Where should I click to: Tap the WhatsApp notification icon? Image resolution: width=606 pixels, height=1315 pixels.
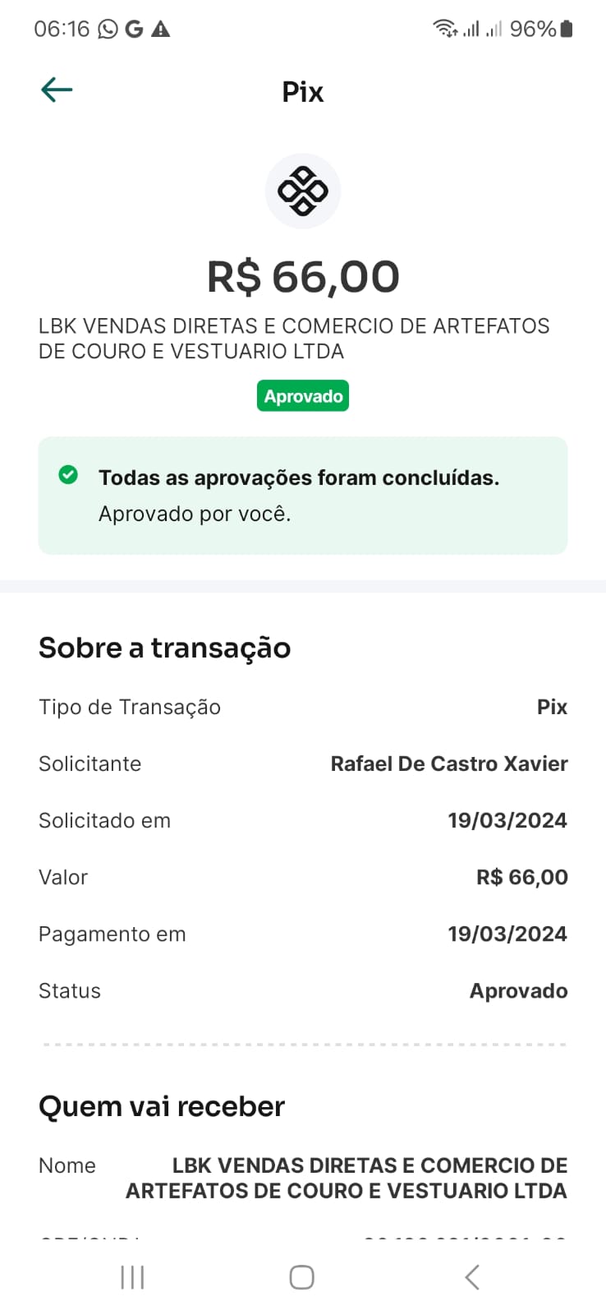[x=108, y=30]
